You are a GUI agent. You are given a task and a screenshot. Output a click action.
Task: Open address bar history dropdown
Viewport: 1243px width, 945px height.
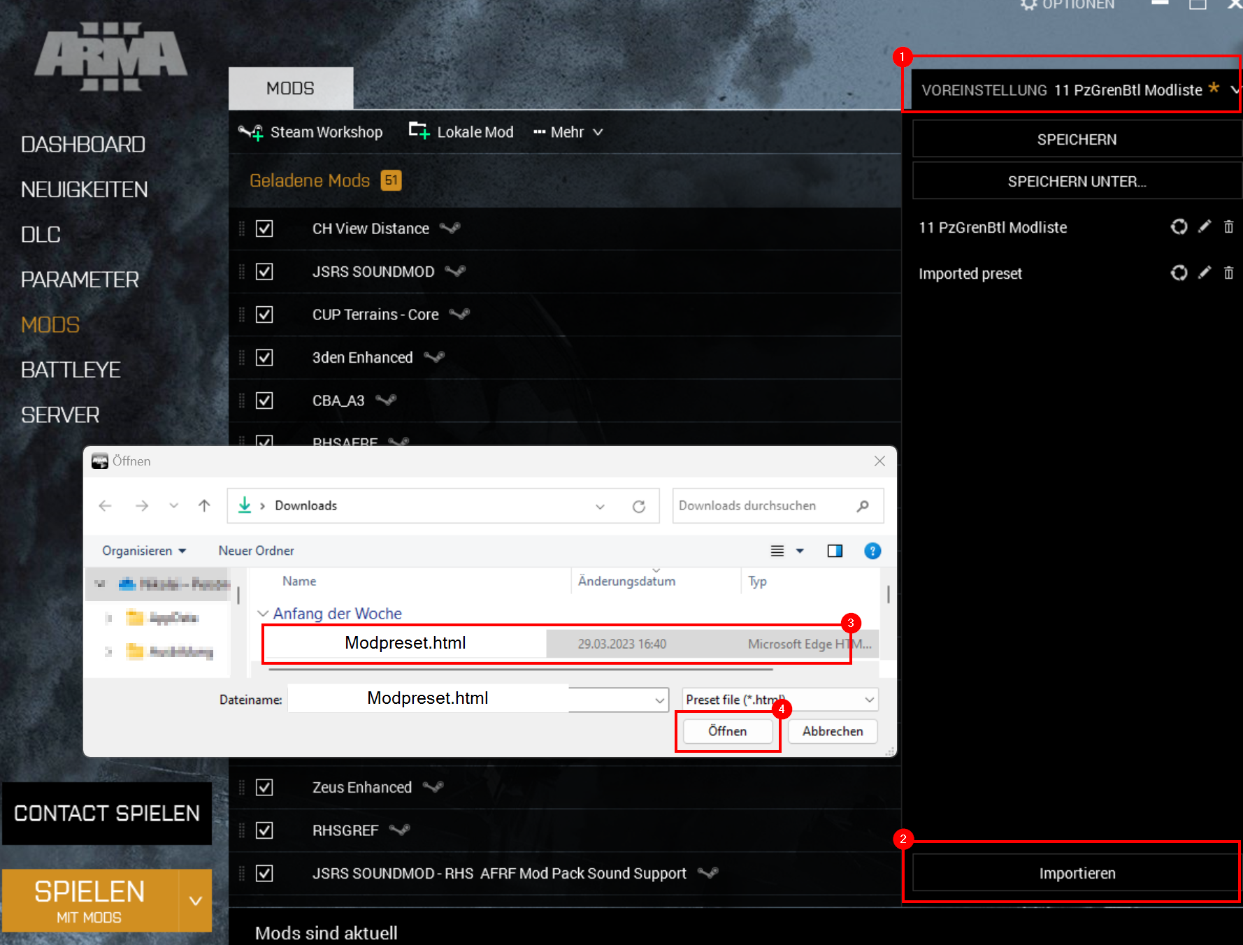pyautogui.click(x=600, y=506)
